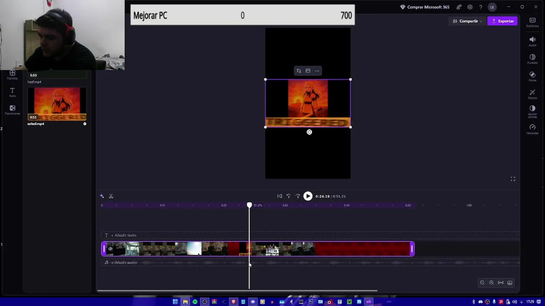
Task: Open the Filtros panel
Action: click(532, 76)
